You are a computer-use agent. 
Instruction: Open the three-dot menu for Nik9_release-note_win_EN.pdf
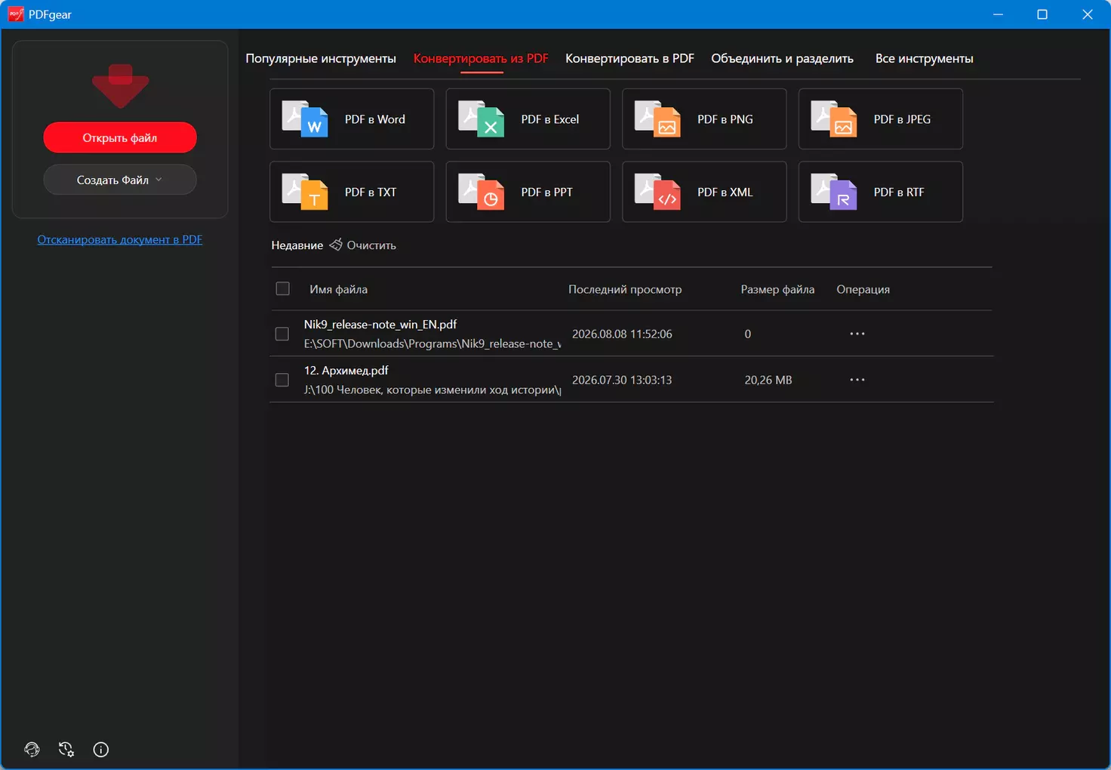(x=857, y=334)
